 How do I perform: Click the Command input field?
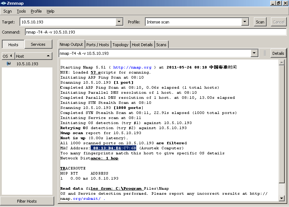click(155, 32)
